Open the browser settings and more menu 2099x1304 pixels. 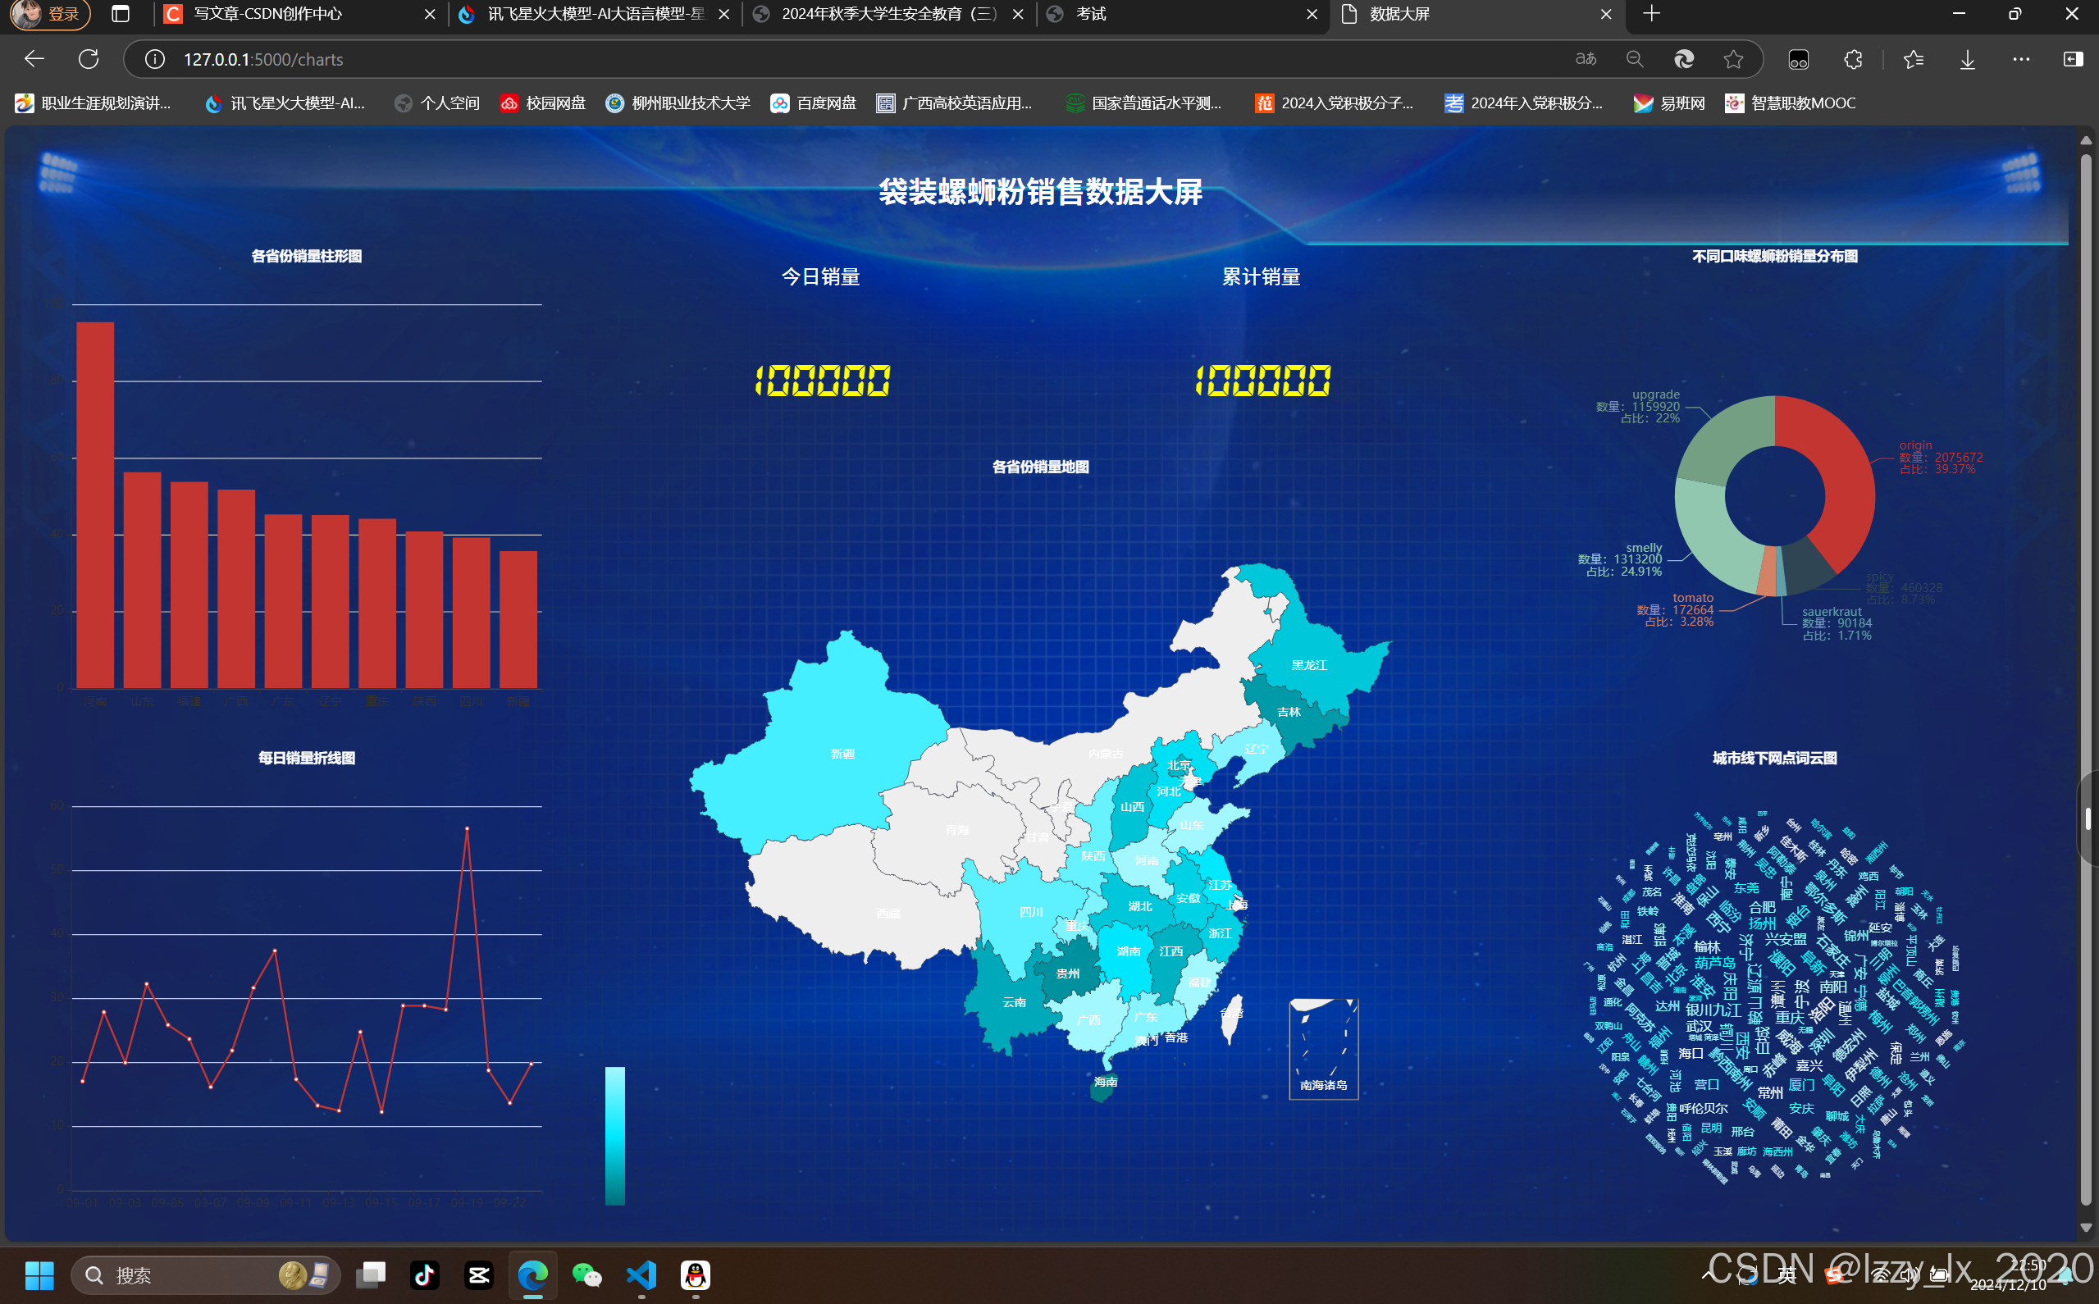coord(2020,59)
